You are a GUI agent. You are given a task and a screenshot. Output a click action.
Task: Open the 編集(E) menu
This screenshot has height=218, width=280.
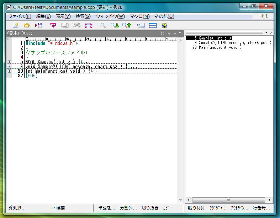43,16
